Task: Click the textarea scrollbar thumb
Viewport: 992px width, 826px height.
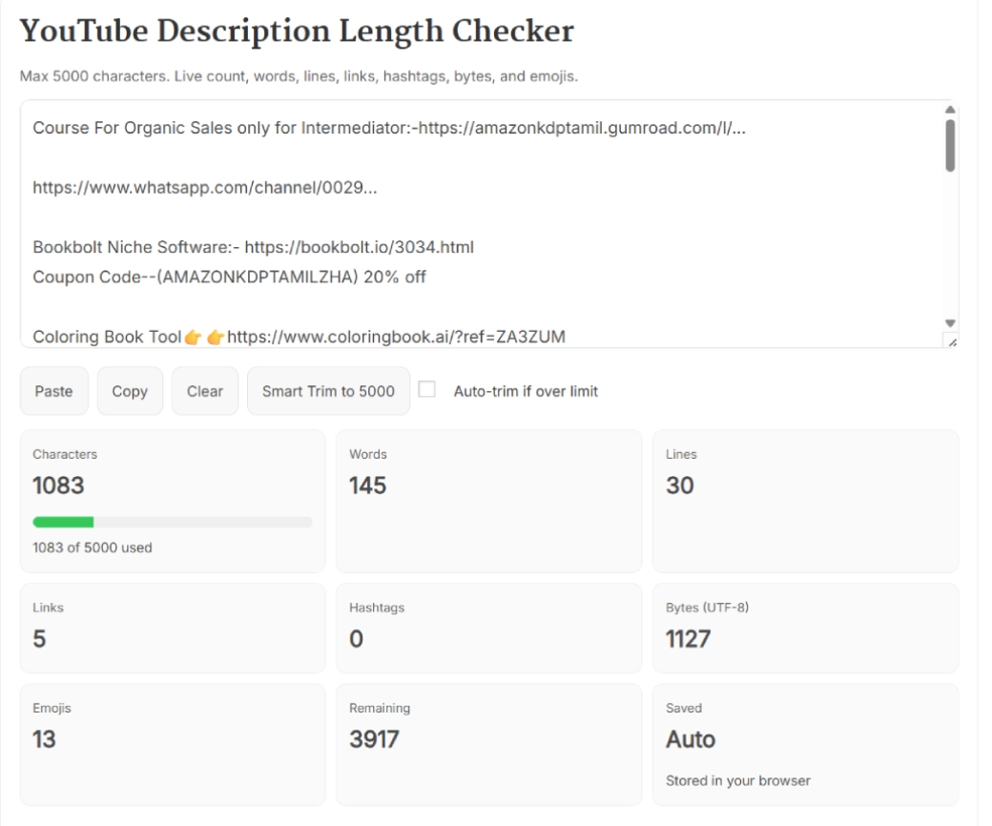Action: 950,145
